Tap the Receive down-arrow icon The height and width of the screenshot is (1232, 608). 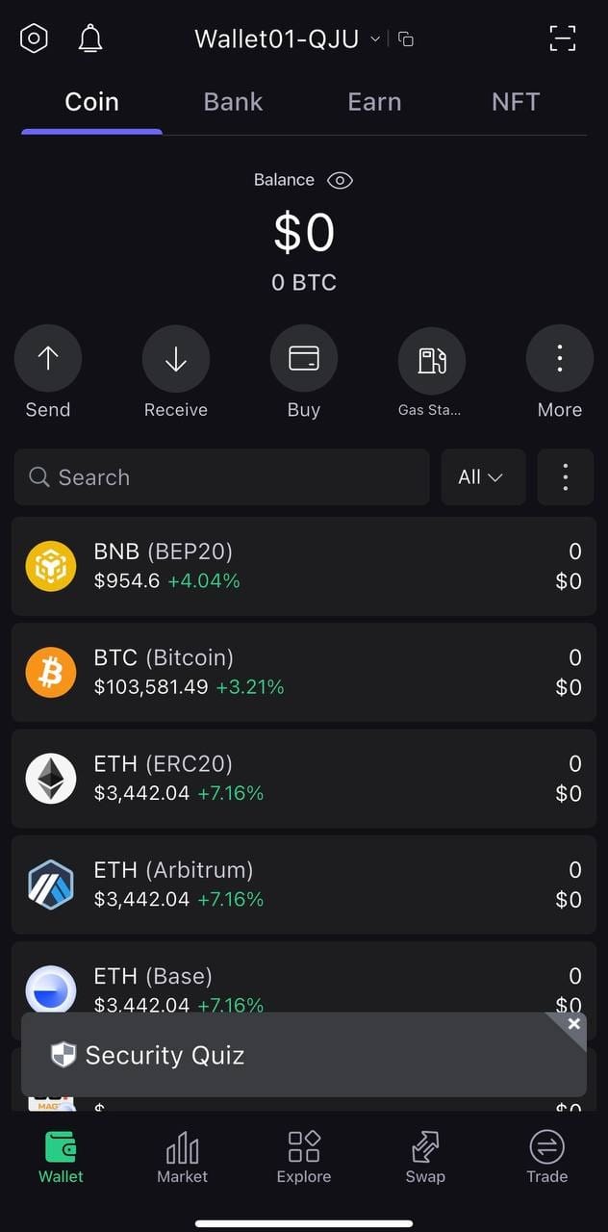point(176,359)
